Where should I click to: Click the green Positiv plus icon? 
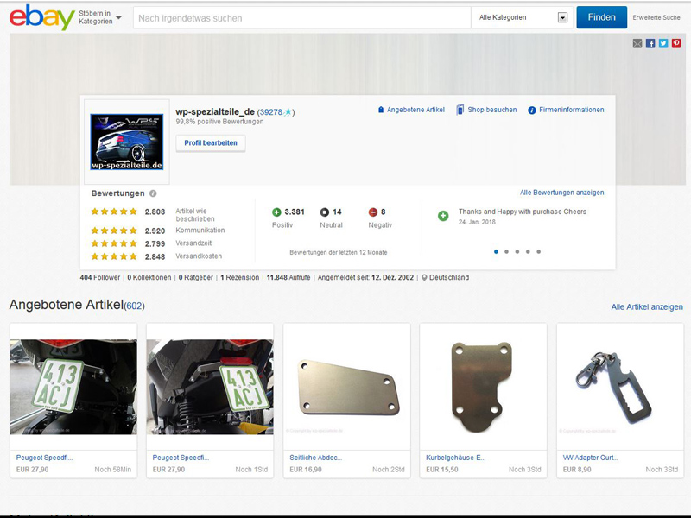tap(276, 212)
